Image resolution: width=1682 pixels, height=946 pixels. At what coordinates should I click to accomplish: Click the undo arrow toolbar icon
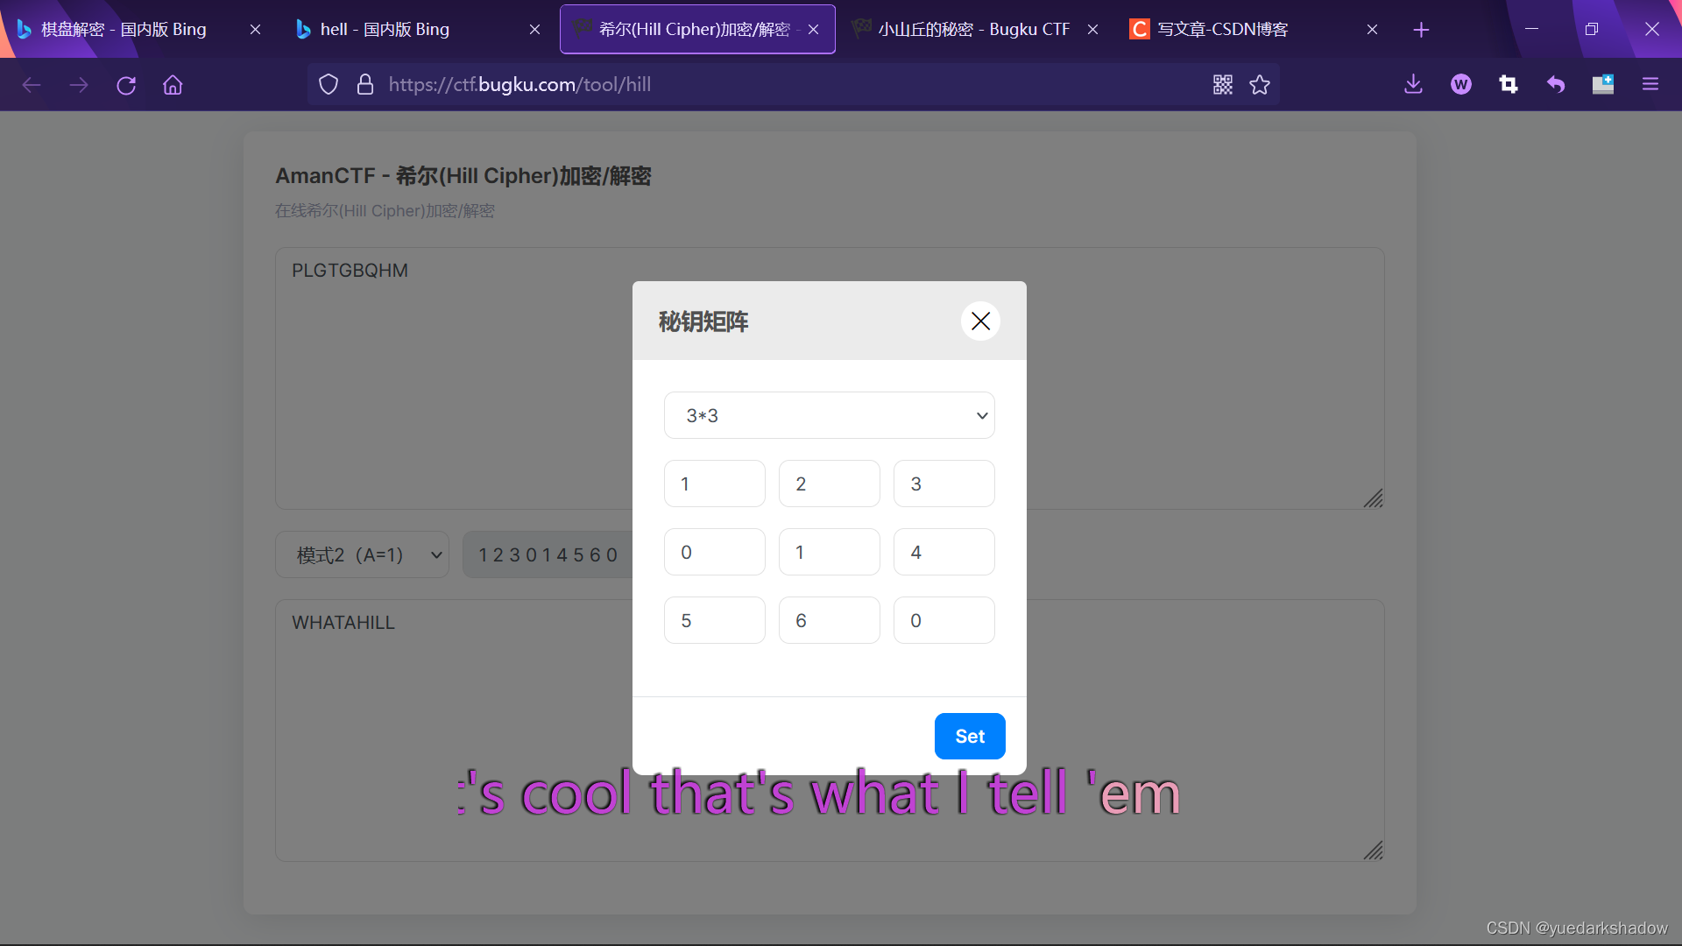pyautogui.click(x=1555, y=84)
